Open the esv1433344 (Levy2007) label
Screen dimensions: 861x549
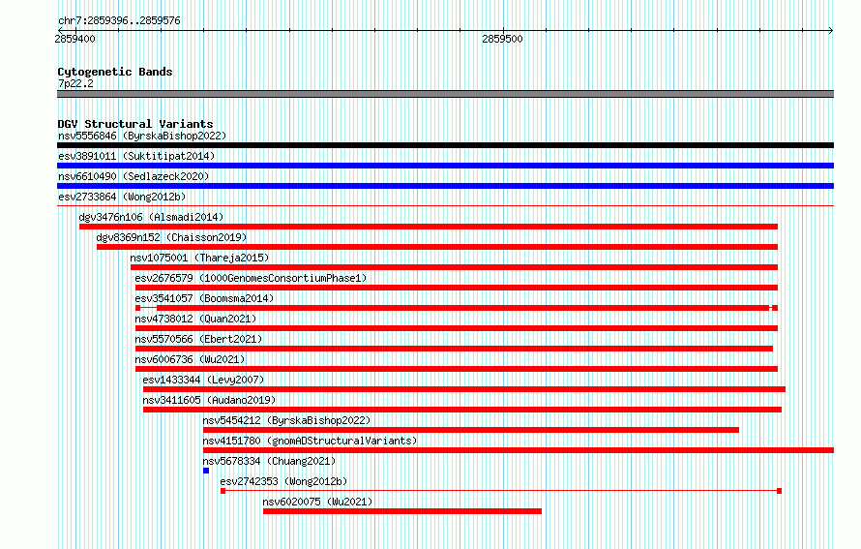[x=203, y=380]
